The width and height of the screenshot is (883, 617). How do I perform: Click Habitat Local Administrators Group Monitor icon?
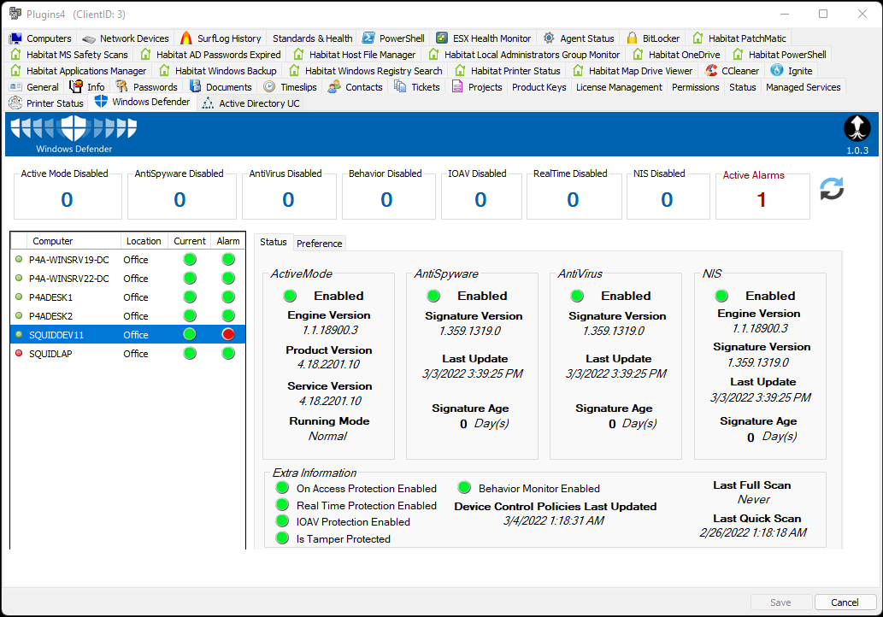click(x=433, y=55)
